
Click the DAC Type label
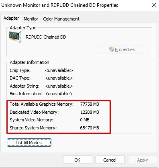click(20, 78)
